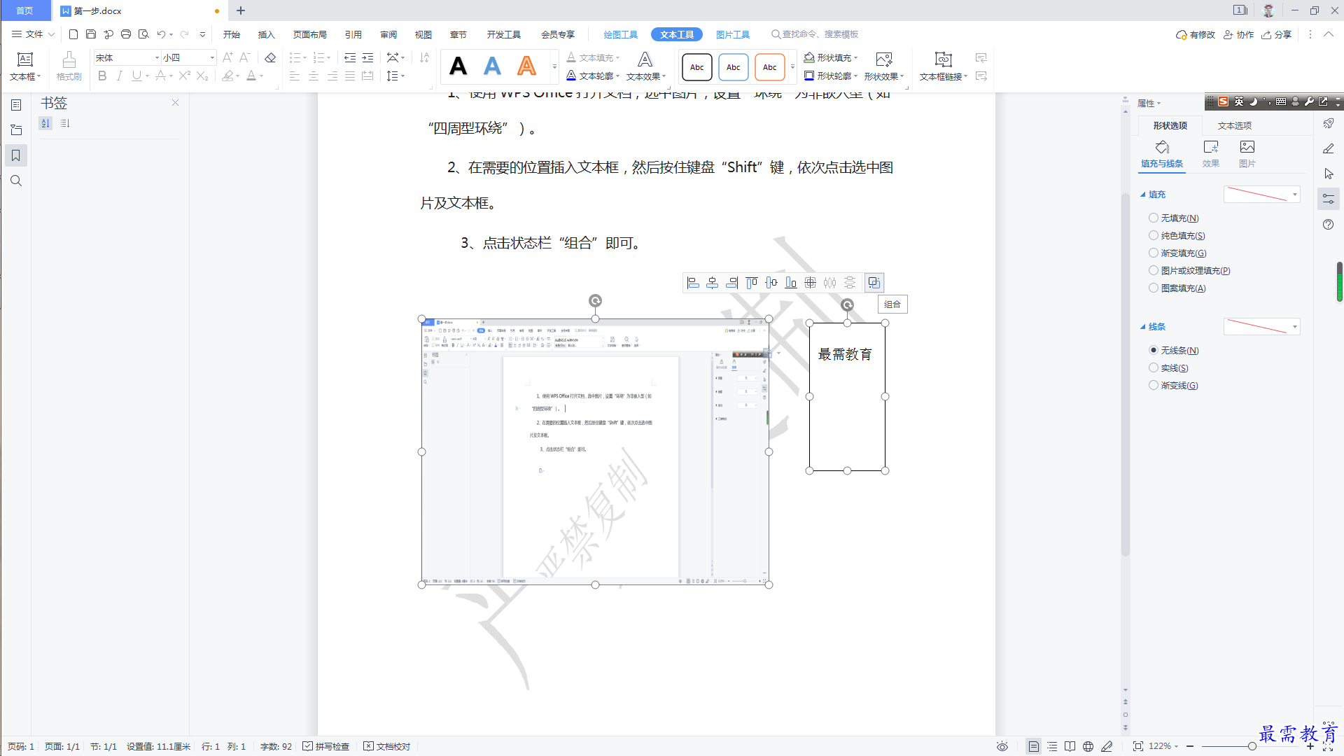Switch to Text Options (文本选项) panel tab
The width and height of the screenshot is (1344, 756).
click(1235, 126)
